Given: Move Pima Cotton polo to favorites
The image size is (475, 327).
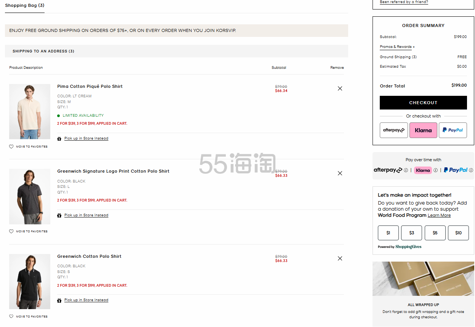Looking at the screenshot, I should pos(32,147).
